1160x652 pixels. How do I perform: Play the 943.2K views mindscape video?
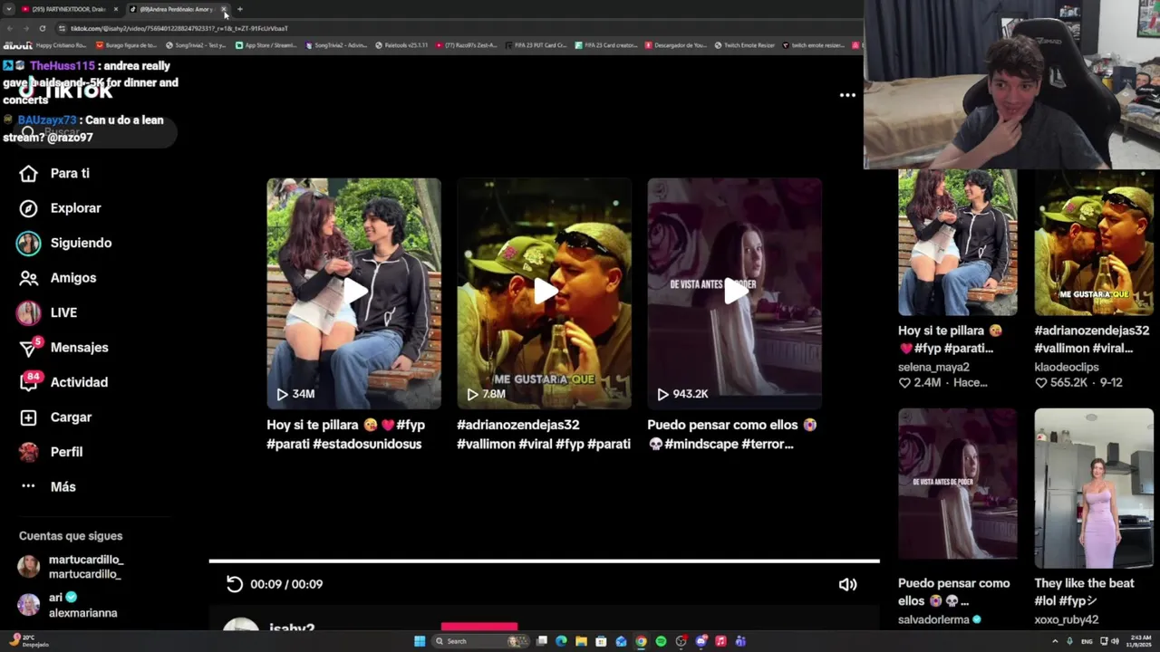pos(734,292)
